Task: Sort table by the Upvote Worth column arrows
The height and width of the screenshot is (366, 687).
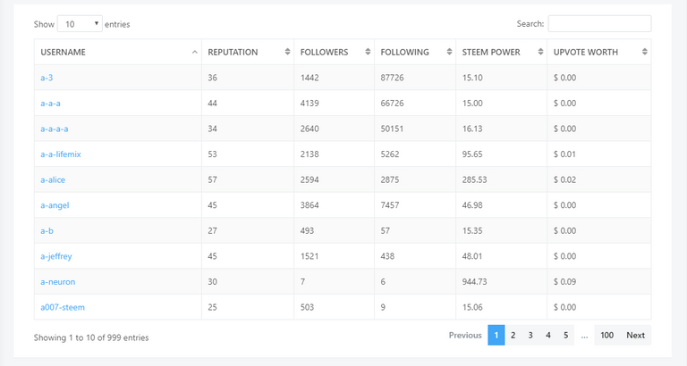Action: 644,52
